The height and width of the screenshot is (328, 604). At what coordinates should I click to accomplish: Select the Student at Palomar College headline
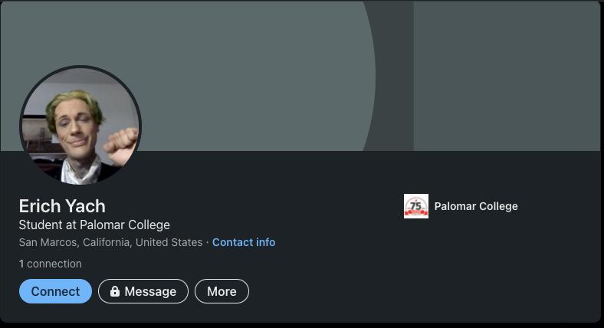94,225
